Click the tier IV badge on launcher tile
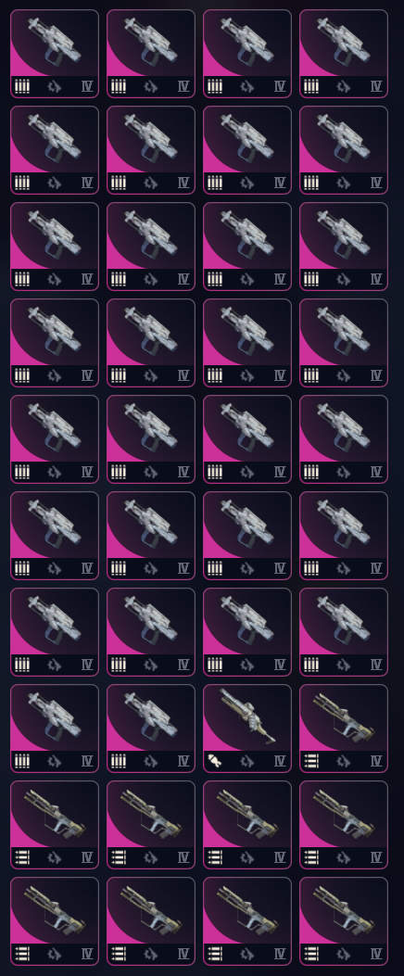This screenshot has height=976, width=404. (x=280, y=761)
